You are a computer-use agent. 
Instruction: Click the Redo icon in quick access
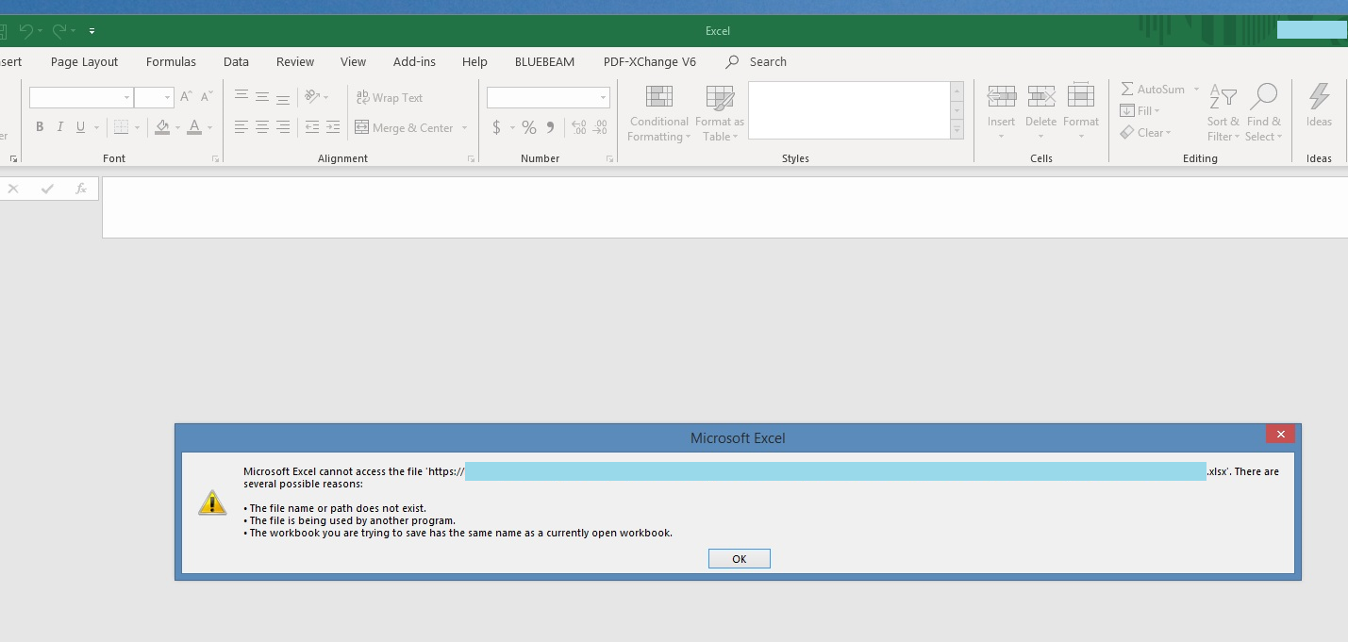coord(58,31)
